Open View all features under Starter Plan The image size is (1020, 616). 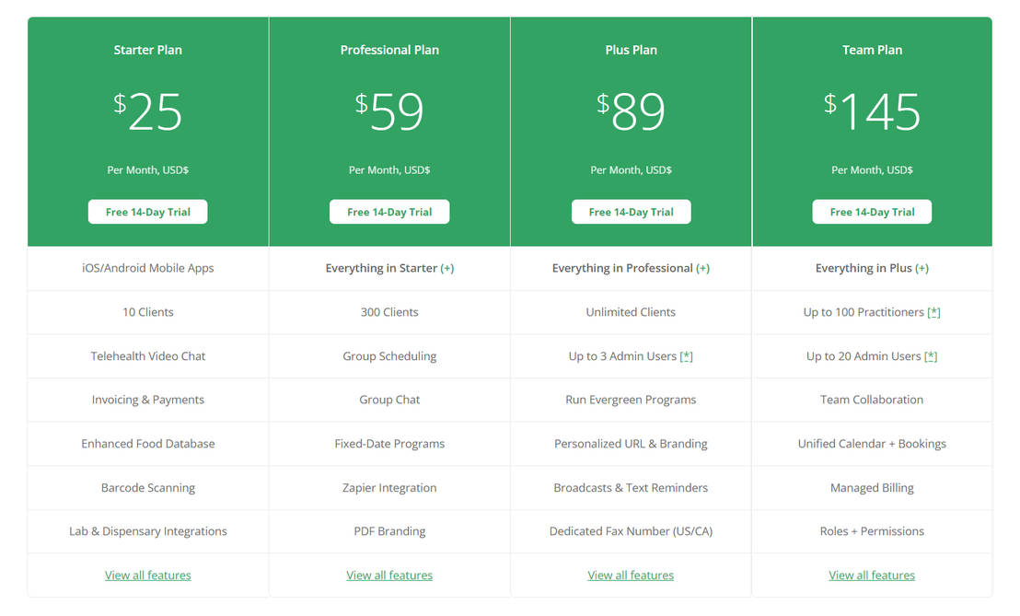[x=147, y=575]
